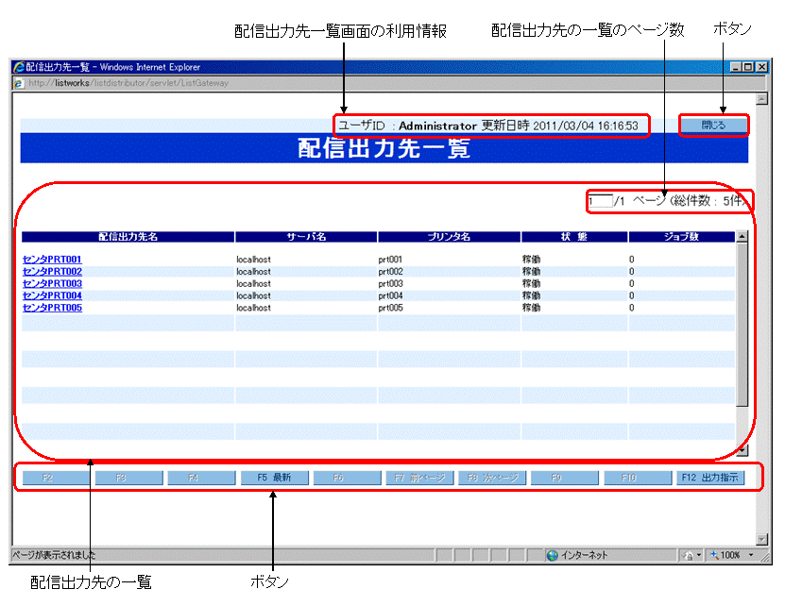Click the 配信出力先名 column header
Image resolution: width=785 pixels, height=606 pixels.
128,237
